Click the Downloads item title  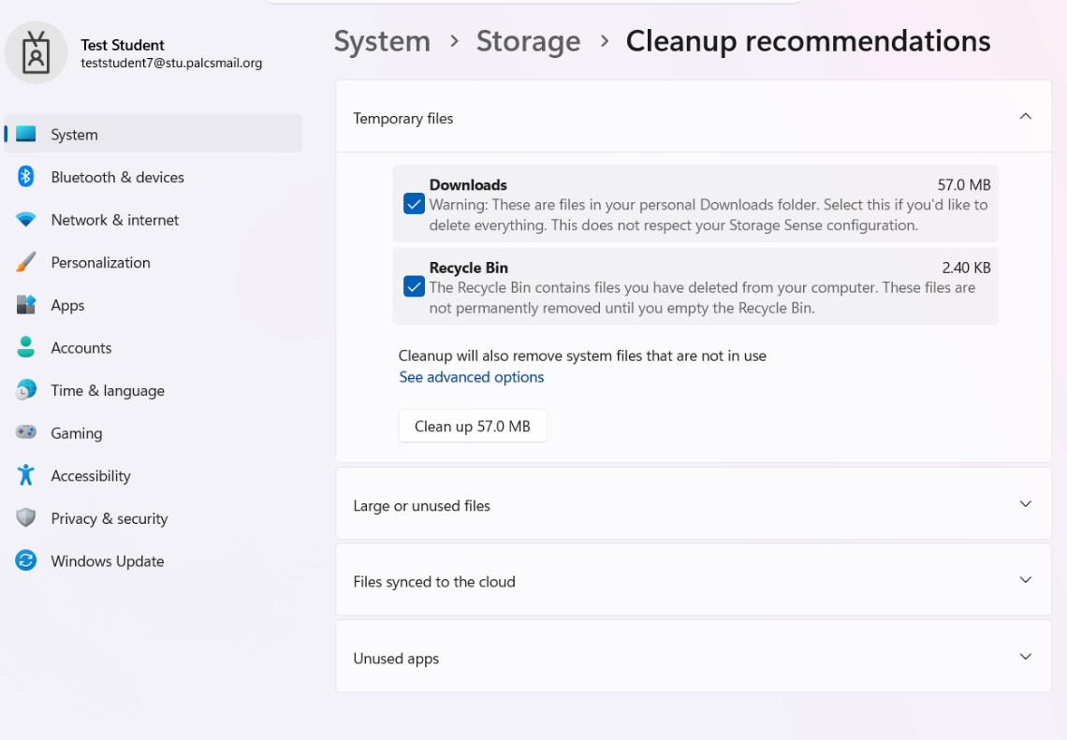click(x=467, y=185)
